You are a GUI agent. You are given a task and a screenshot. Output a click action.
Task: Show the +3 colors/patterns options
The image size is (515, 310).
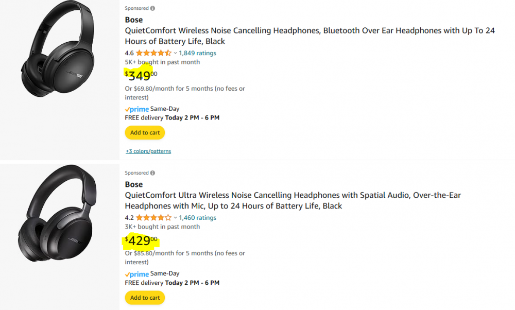(x=148, y=151)
